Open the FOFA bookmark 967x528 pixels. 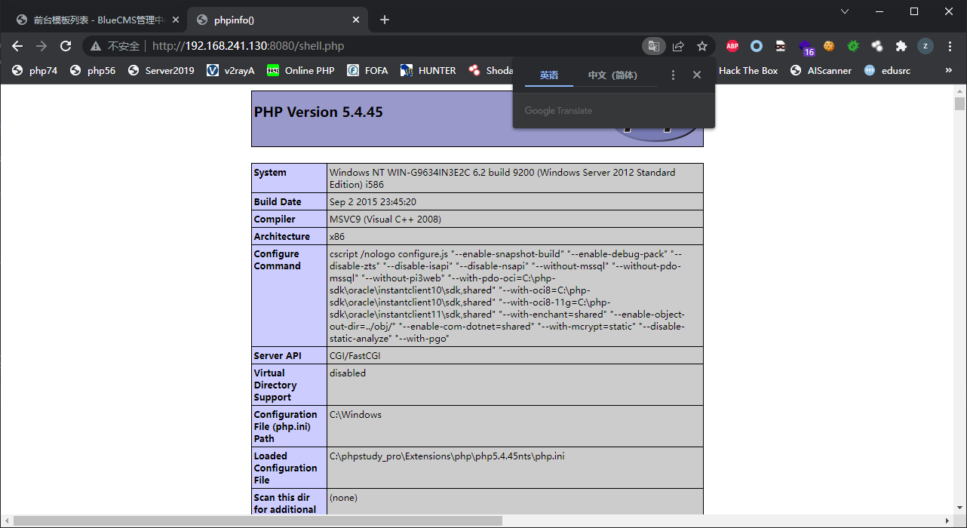[x=367, y=71]
